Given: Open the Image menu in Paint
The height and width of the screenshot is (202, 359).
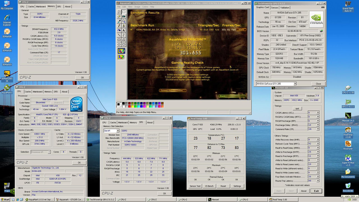Looking at the screenshot, I should point(137,7).
